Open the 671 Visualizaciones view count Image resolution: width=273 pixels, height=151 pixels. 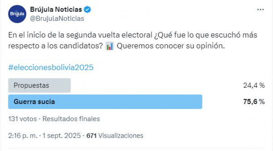(115, 135)
